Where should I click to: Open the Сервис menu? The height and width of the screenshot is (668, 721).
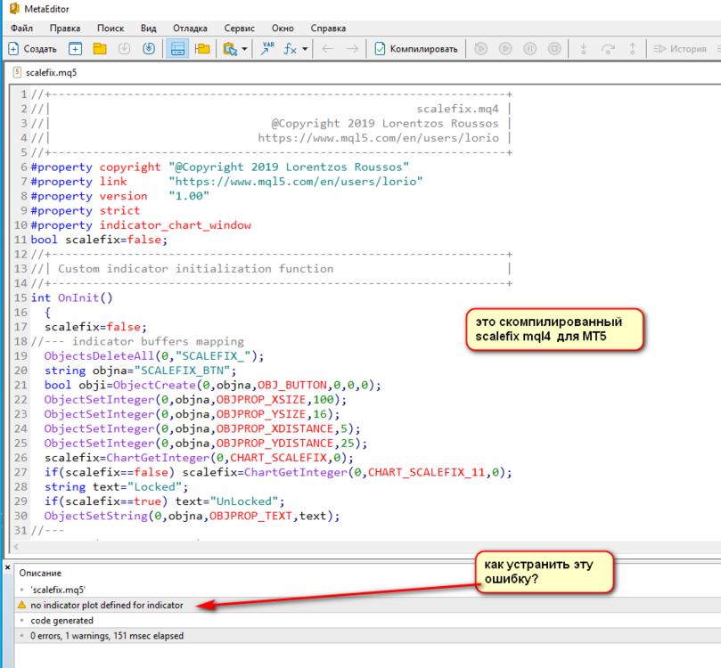(x=239, y=28)
